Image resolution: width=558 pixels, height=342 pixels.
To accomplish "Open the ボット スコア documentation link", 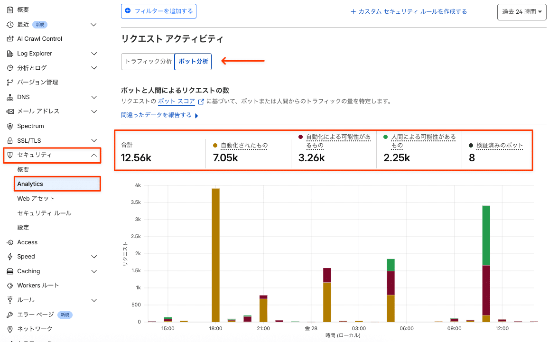I will (x=176, y=101).
